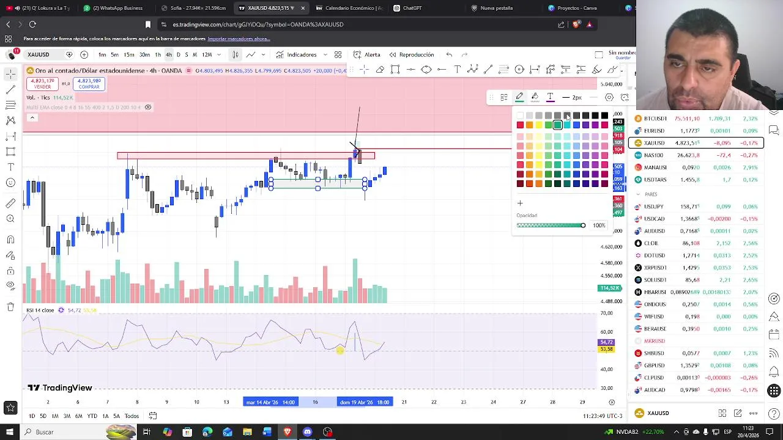Select the ruler measure tool in left sidebar
Viewport: 783px width, 440px height.
coord(10,204)
